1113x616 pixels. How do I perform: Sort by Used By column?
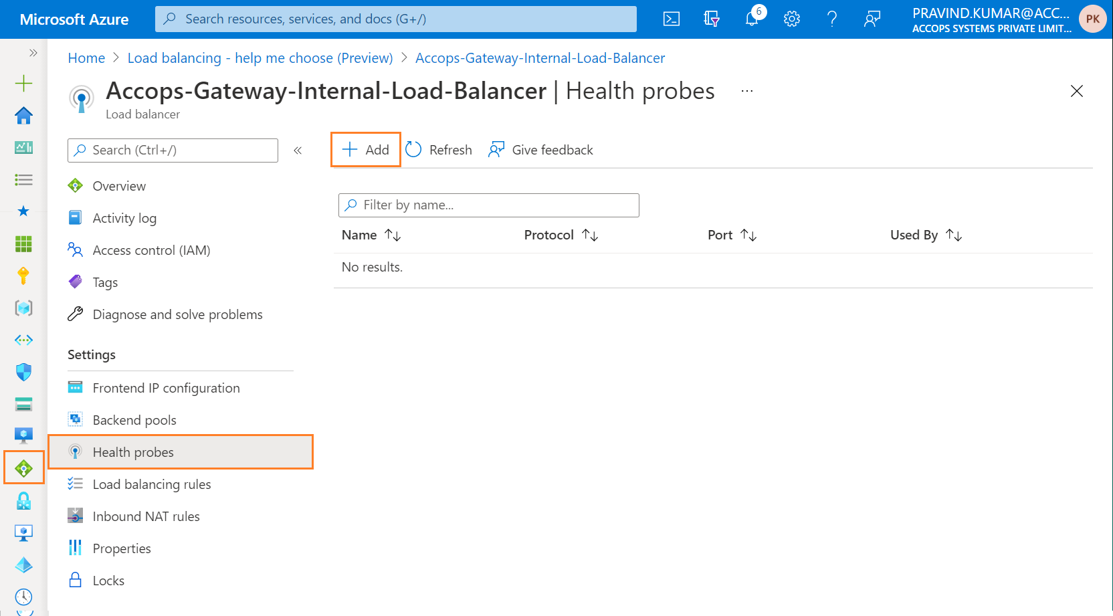point(926,235)
